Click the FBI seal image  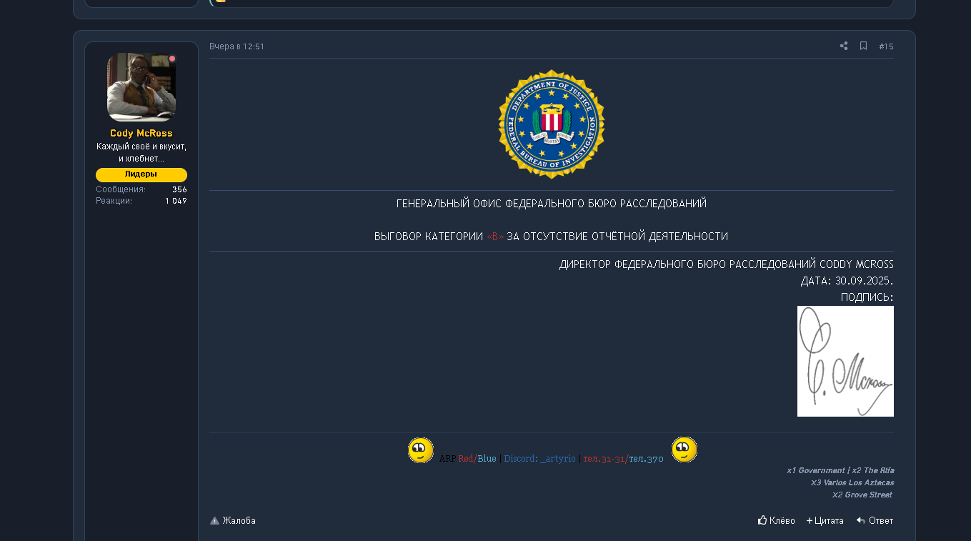coord(552,124)
